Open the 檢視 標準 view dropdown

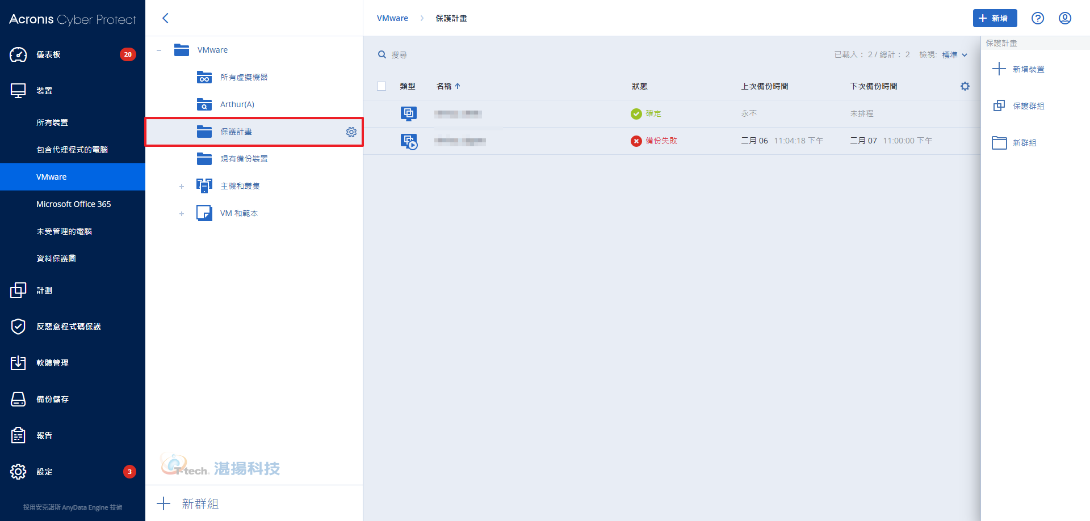click(x=954, y=55)
